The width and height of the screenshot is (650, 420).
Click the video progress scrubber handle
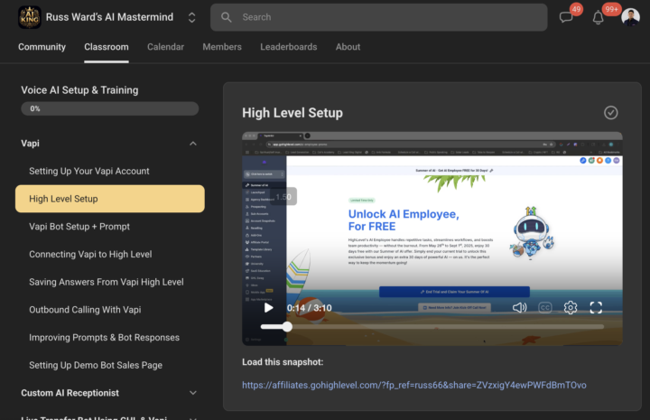pyautogui.click(x=287, y=327)
